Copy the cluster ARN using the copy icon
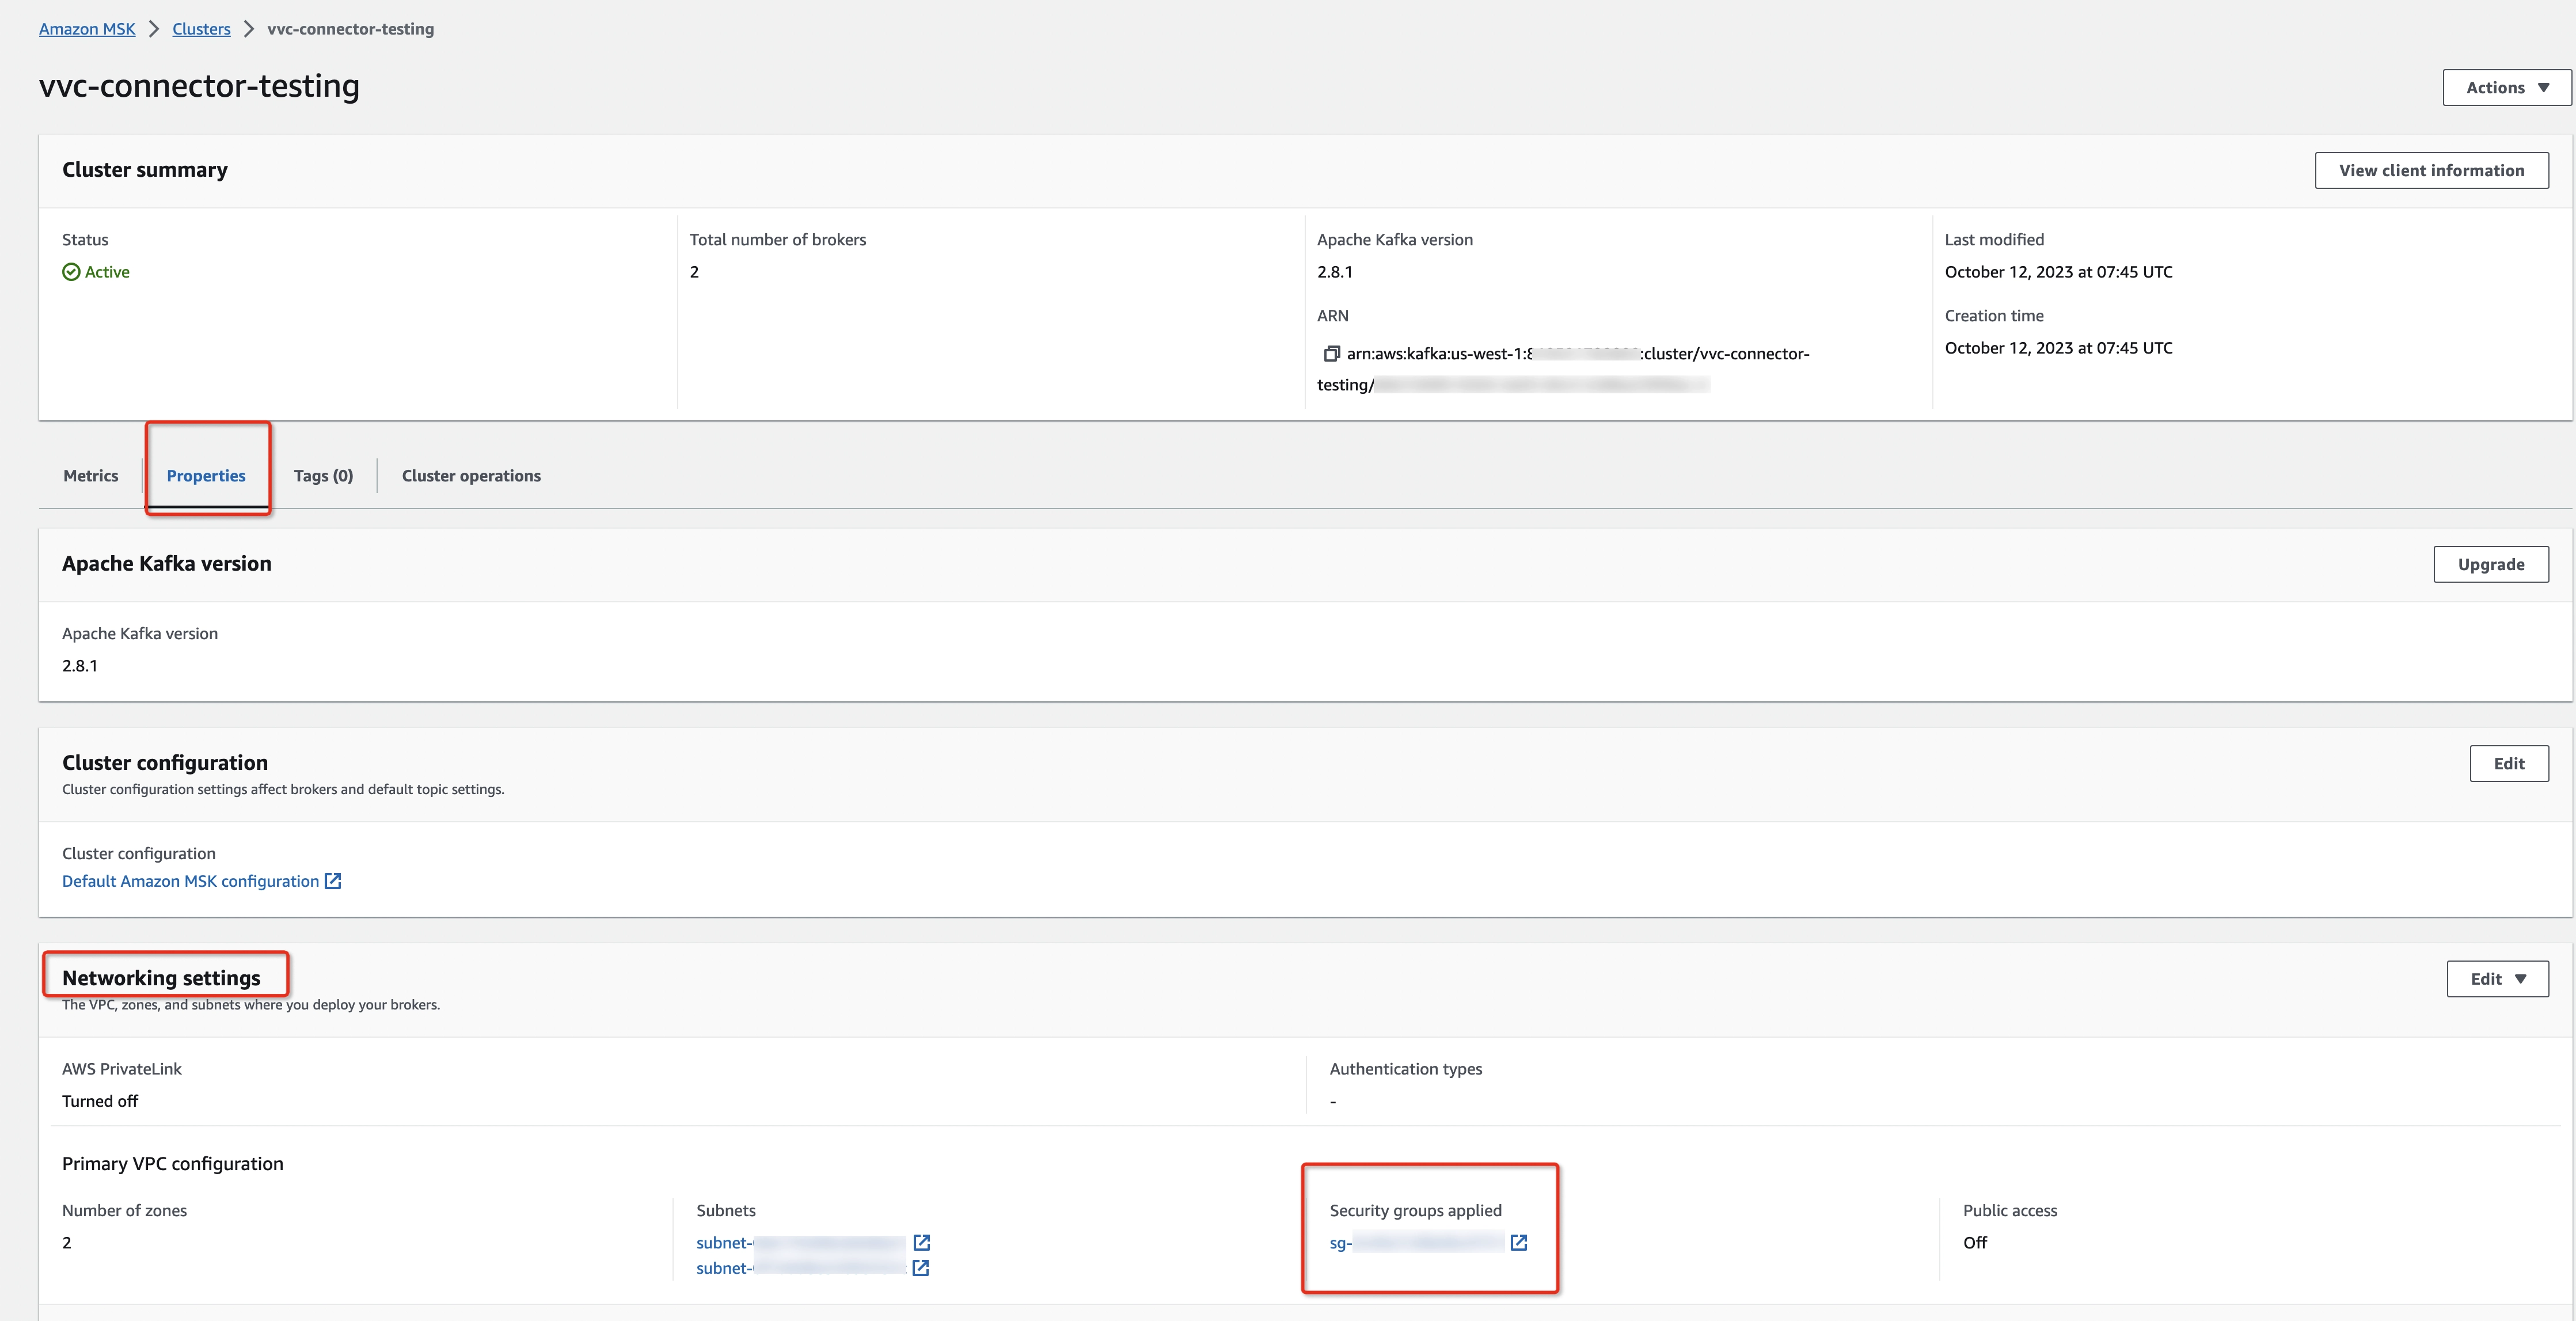Screen dimensions: 2576x1321 tap(1331, 354)
